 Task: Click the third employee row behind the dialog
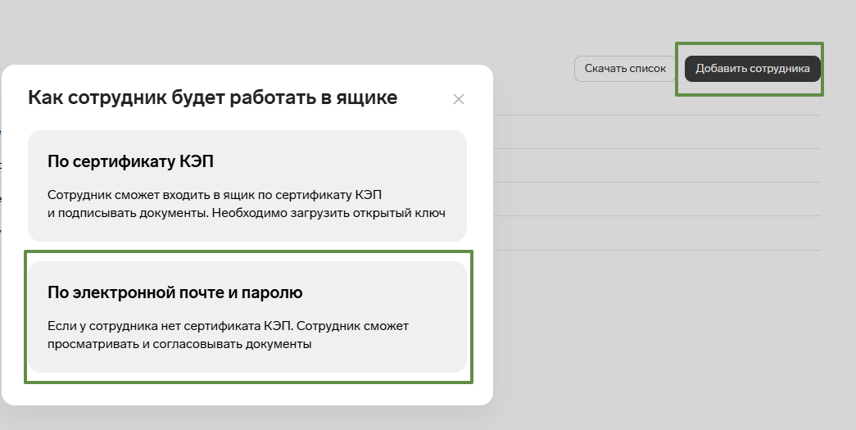tap(655, 199)
